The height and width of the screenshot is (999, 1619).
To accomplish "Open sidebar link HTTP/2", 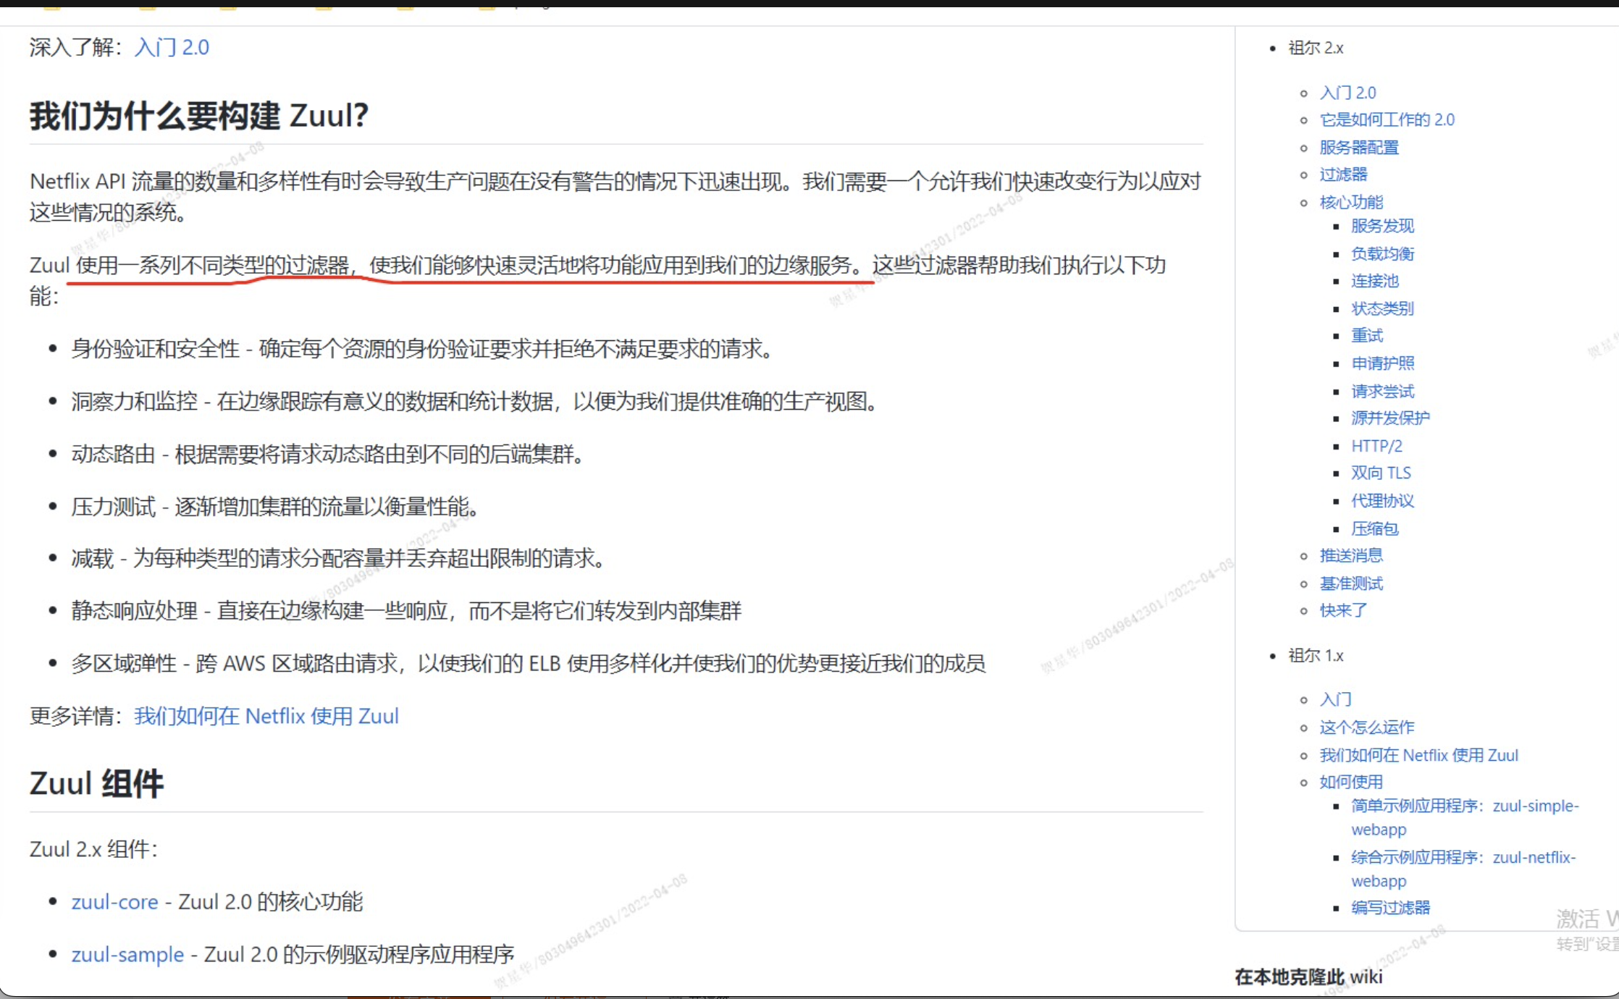I will 1376,446.
